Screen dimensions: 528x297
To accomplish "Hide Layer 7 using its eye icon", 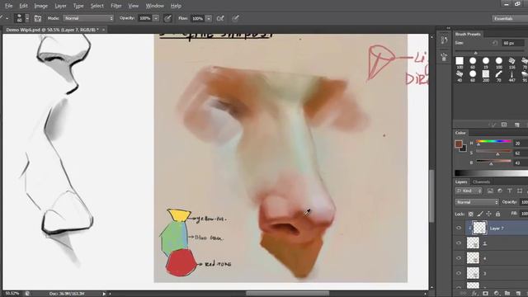I will click(459, 229).
